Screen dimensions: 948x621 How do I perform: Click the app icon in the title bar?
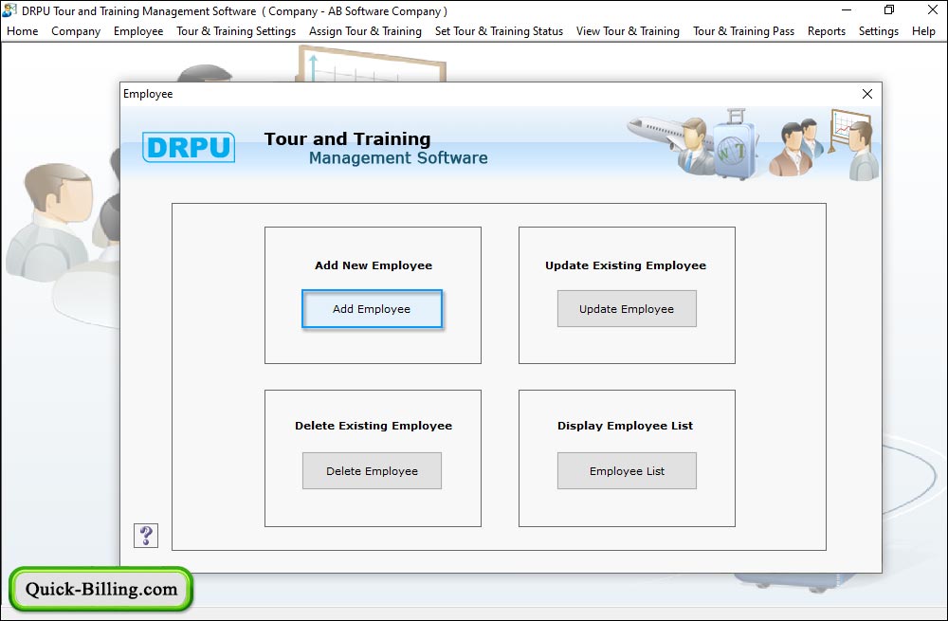point(9,10)
